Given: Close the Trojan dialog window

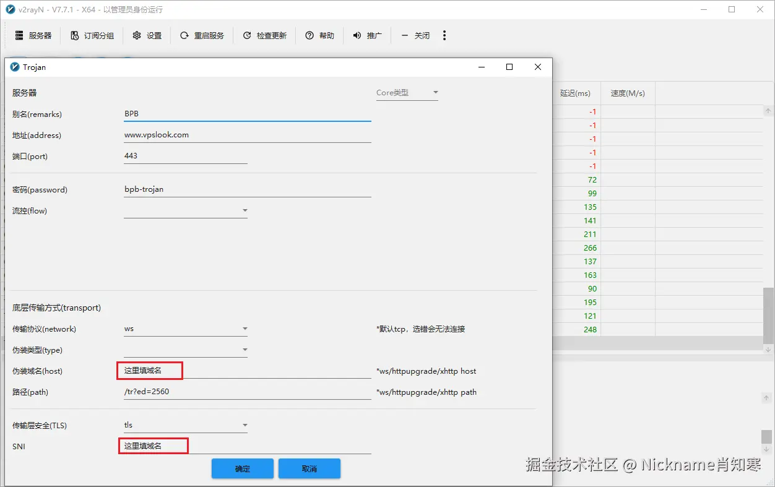Looking at the screenshot, I should (x=538, y=67).
